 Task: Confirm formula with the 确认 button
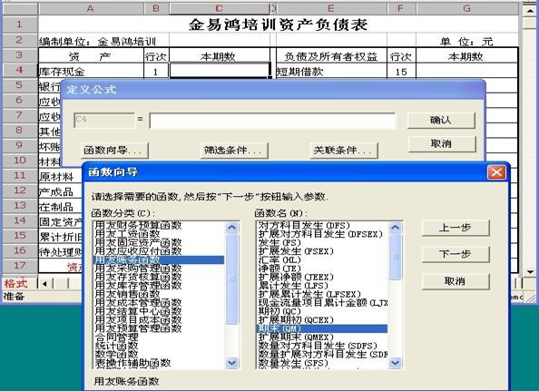tap(441, 120)
